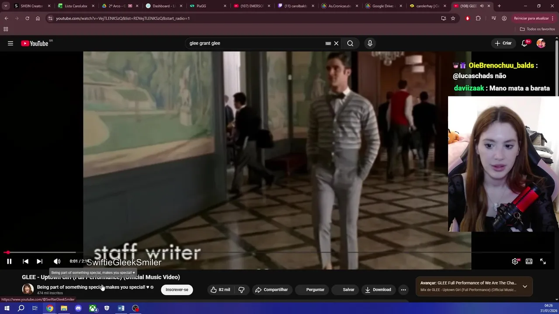Open Windows taskbar search
Image resolution: width=559 pixels, height=314 pixels.
(x=21, y=308)
